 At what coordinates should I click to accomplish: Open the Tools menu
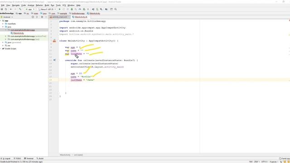[x=58, y=5]
